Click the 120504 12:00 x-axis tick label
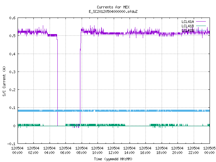 tap(113, 151)
